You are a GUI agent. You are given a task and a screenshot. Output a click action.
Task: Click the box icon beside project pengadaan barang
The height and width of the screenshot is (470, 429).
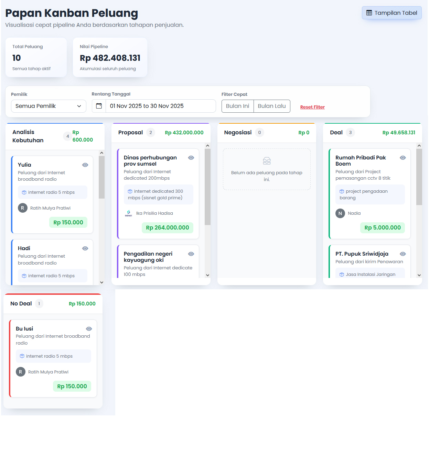coord(342,191)
